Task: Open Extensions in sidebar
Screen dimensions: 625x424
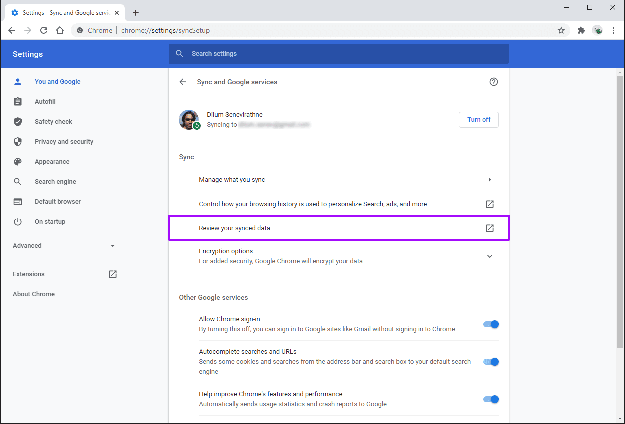Action: pyautogui.click(x=29, y=274)
